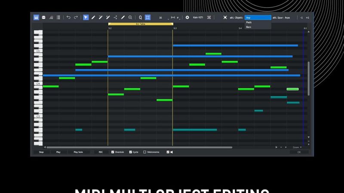
Task: Select the highlighted green note at far right
Action: click(293, 89)
